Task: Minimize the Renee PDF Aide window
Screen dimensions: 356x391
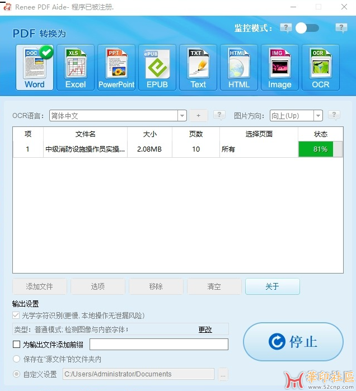Action: (293, 7)
